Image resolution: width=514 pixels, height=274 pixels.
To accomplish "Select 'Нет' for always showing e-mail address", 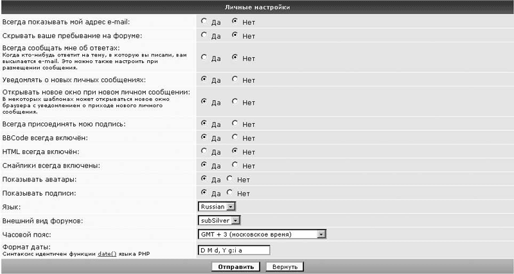I will click(x=235, y=21).
